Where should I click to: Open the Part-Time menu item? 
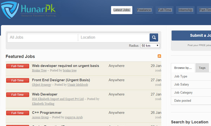pyautogui.click(x=204, y=10)
